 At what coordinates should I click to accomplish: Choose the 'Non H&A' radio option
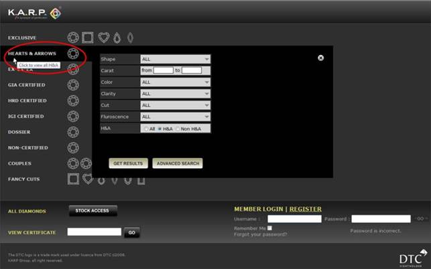(x=178, y=128)
